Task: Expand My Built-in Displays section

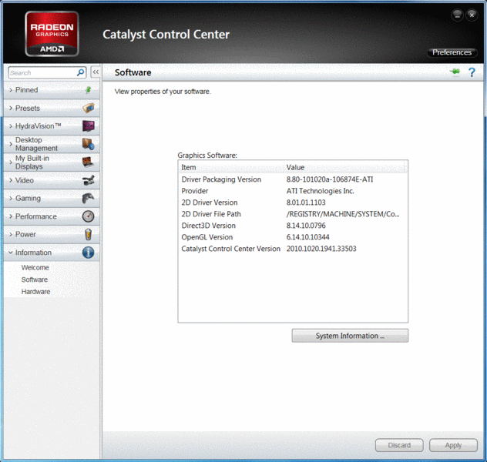Action: [x=52, y=162]
